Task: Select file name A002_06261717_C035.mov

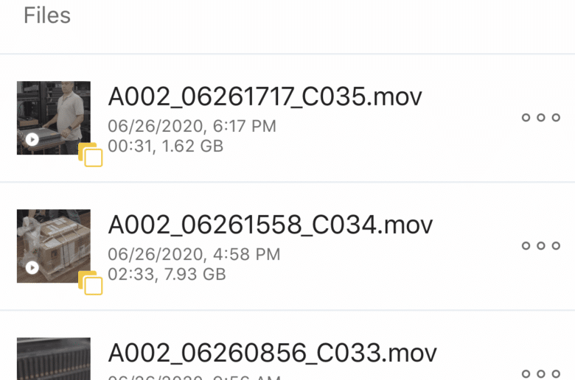Action: [x=265, y=96]
